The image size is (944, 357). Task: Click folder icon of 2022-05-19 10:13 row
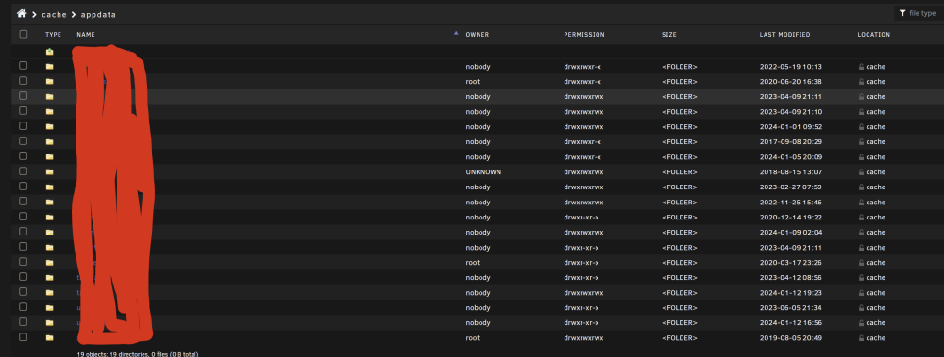click(x=49, y=67)
